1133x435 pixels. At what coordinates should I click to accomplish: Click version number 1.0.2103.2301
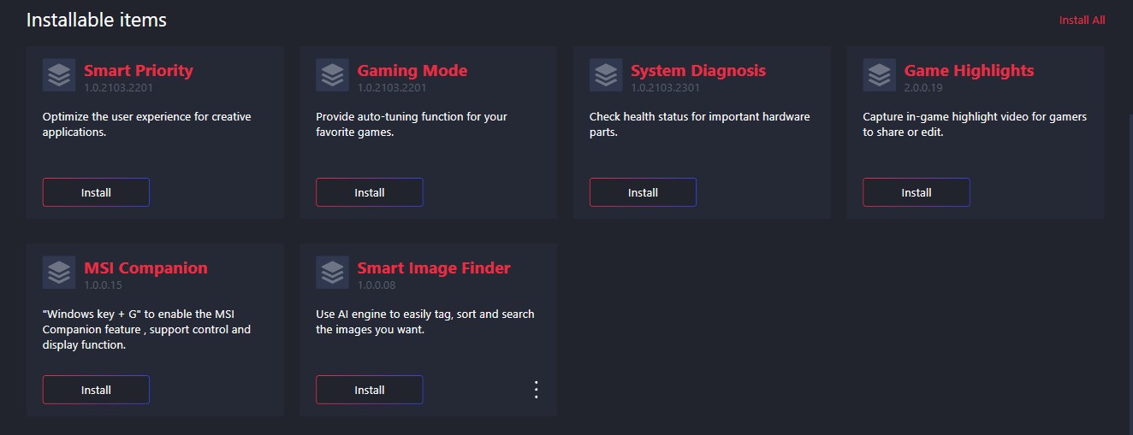pyautogui.click(x=666, y=87)
